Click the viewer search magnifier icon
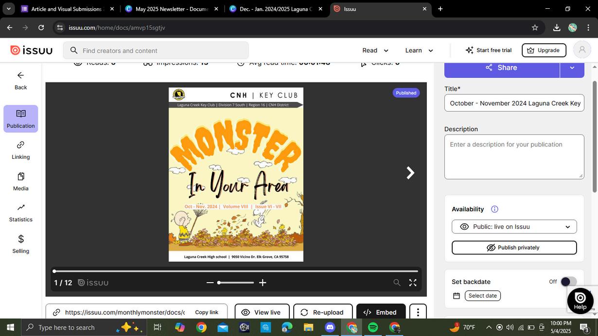The image size is (598, 336). point(397,283)
